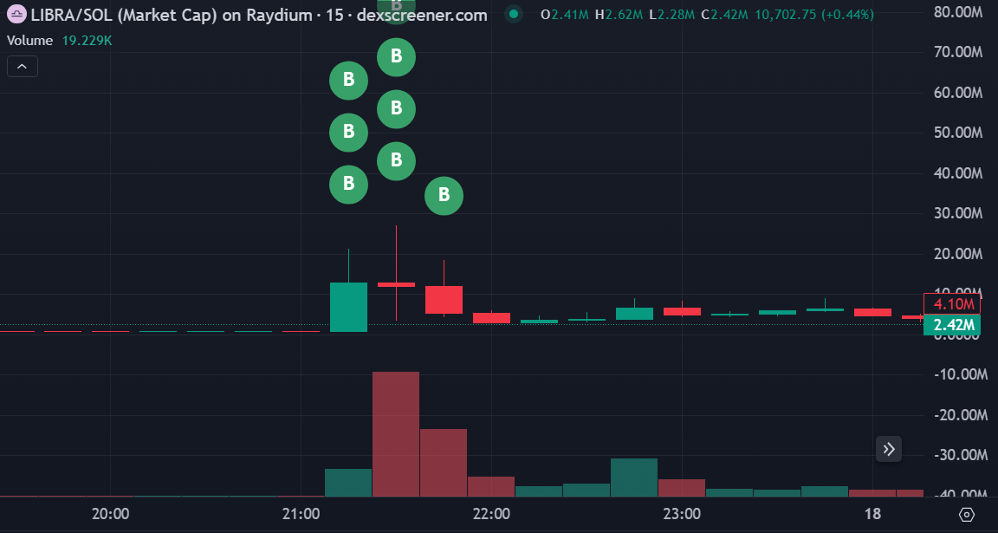Click topmost B marker in left column

point(348,81)
